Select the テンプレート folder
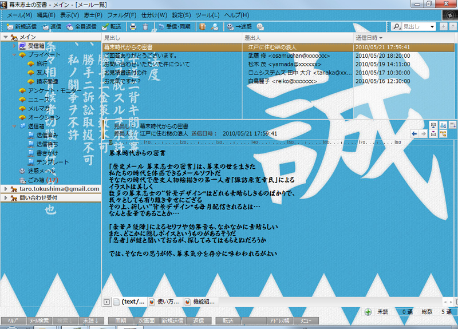Viewport: 458px width, 329px height. 48,162
